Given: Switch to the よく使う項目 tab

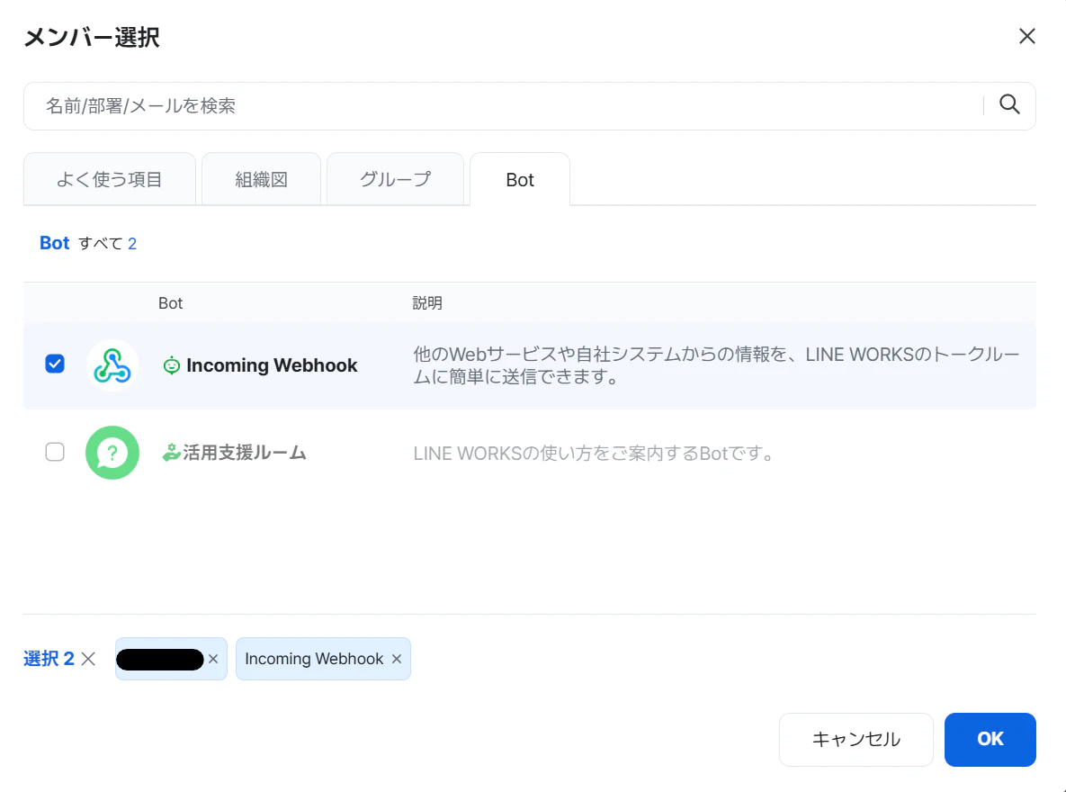Looking at the screenshot, I should (110, 179).
